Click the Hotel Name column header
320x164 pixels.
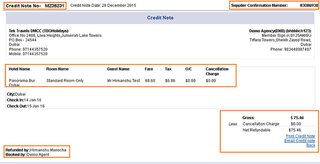[x=19, y=69]
